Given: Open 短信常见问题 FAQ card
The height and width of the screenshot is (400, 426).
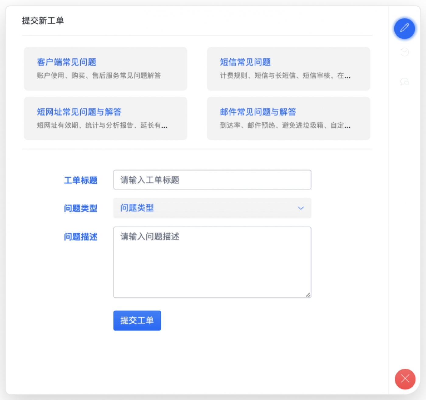Looking at the screenshot, I should (x=288, y=69).
